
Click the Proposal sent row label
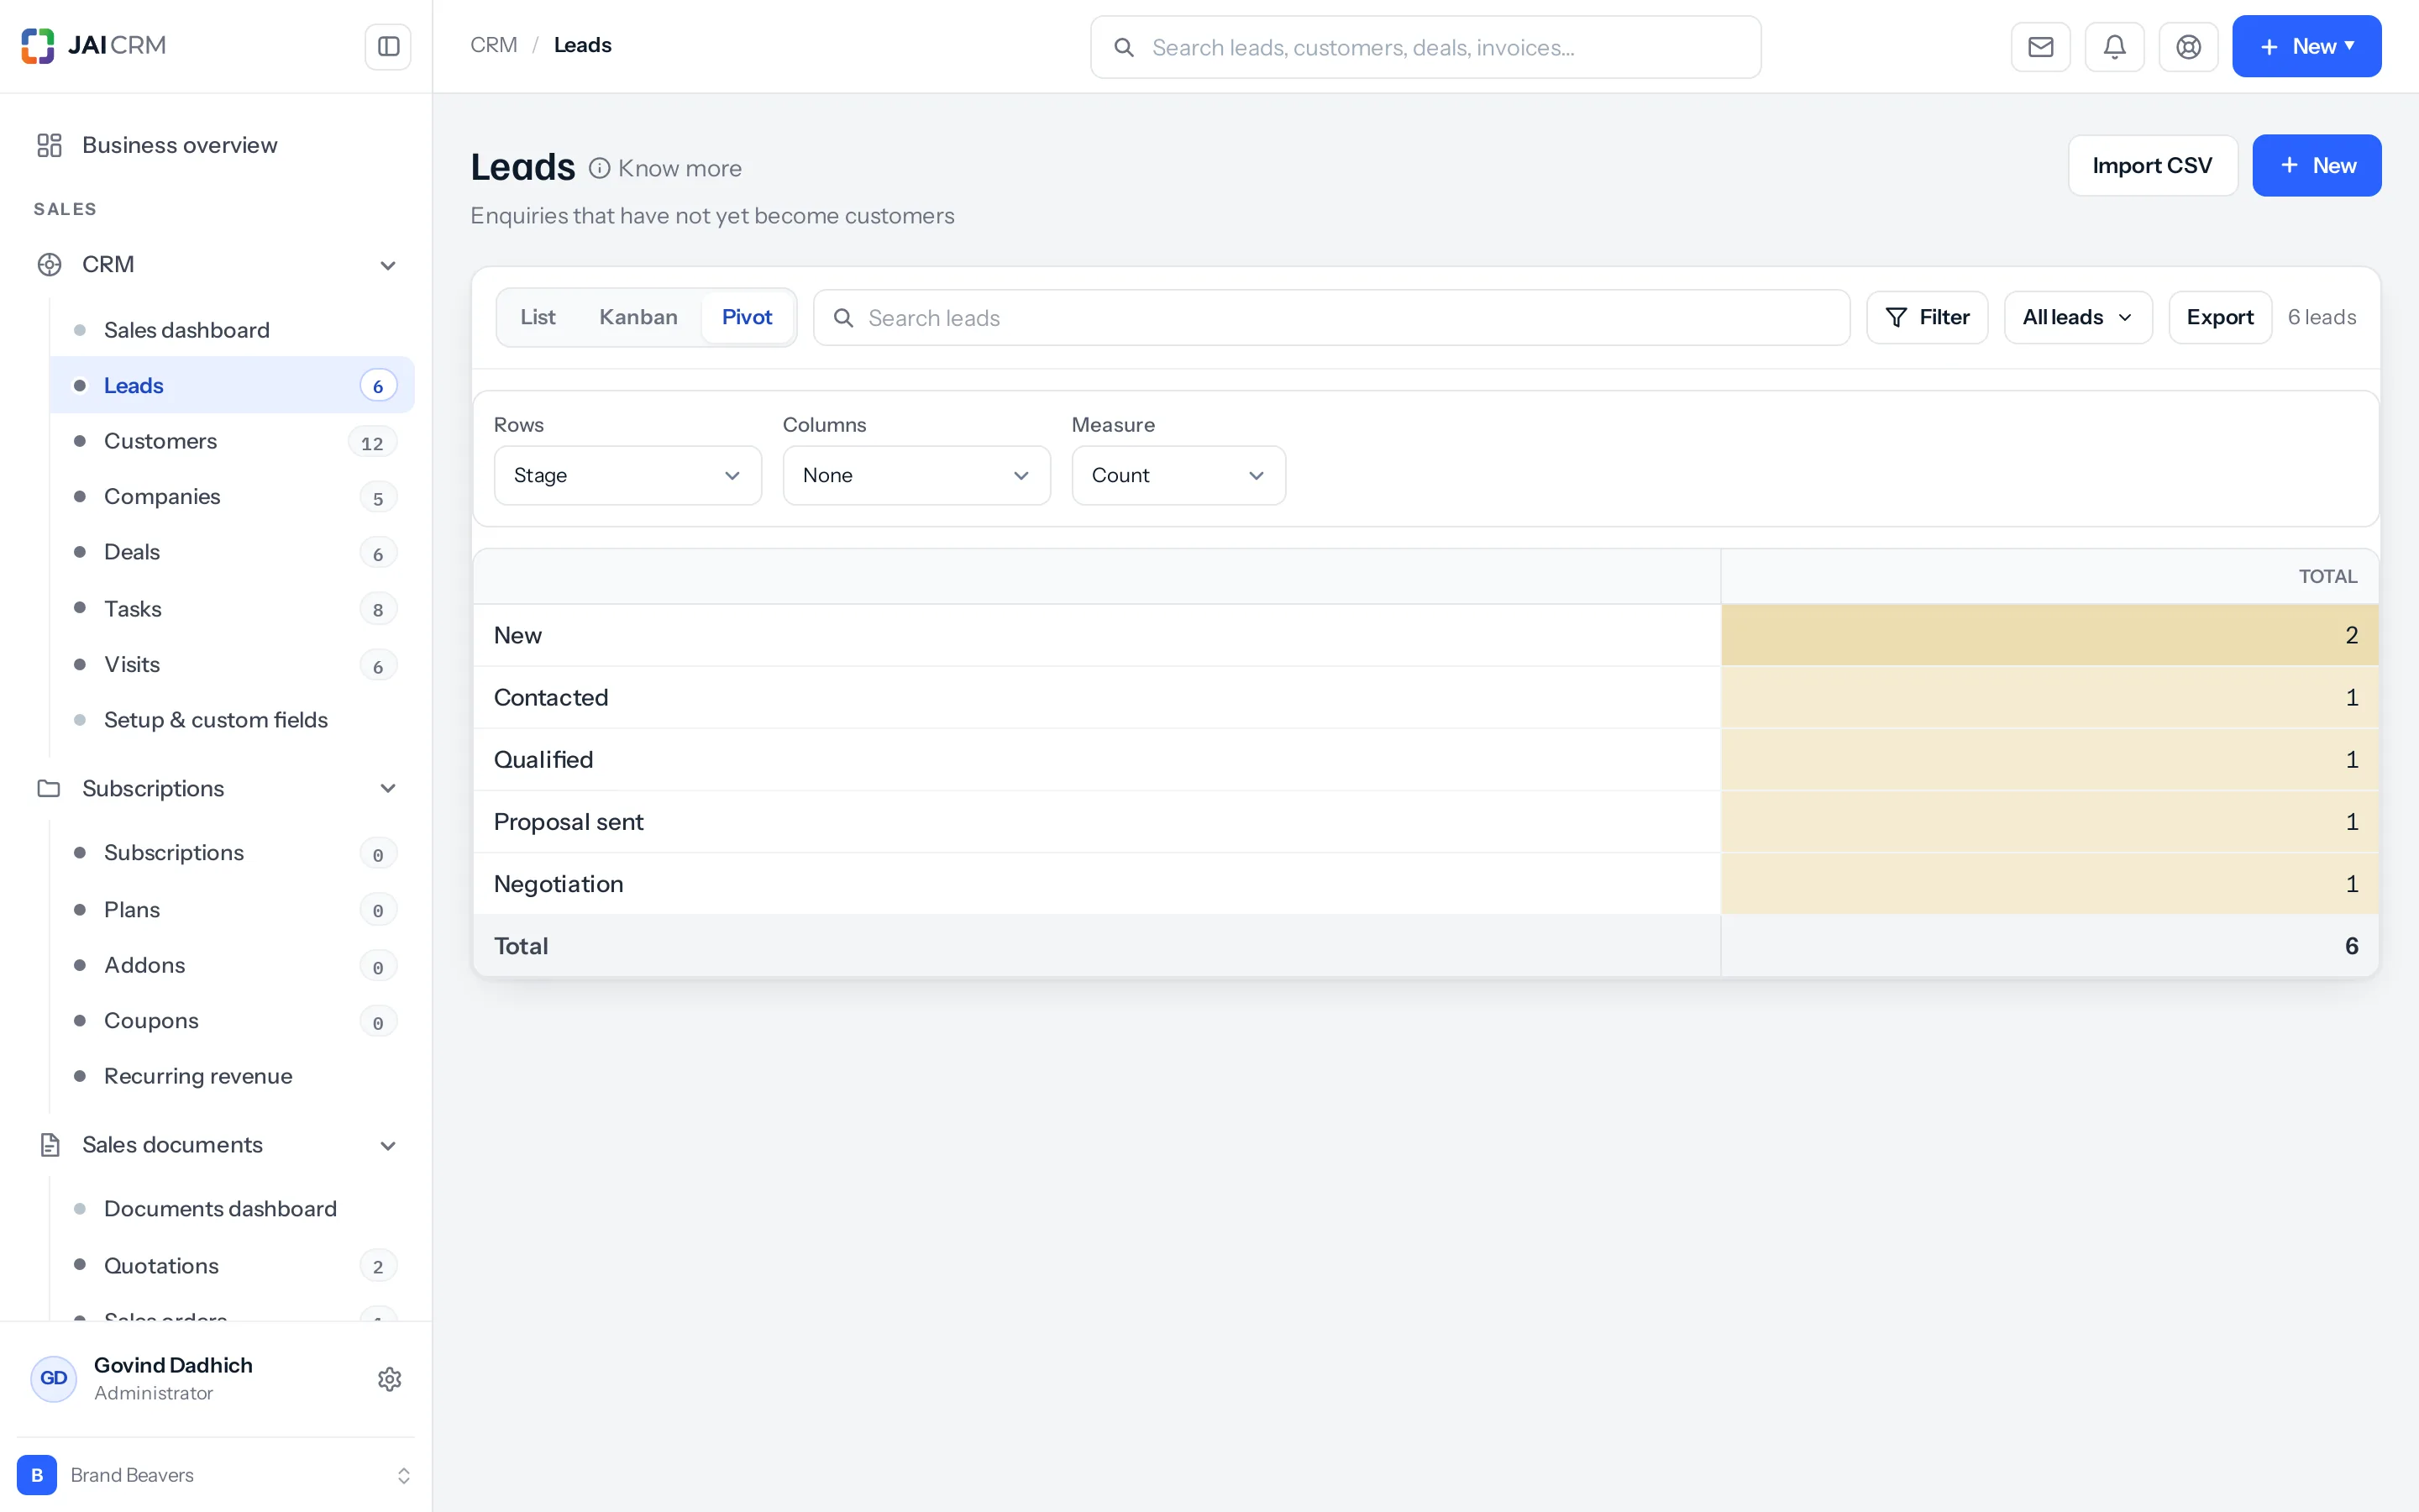tap(569, 822)
